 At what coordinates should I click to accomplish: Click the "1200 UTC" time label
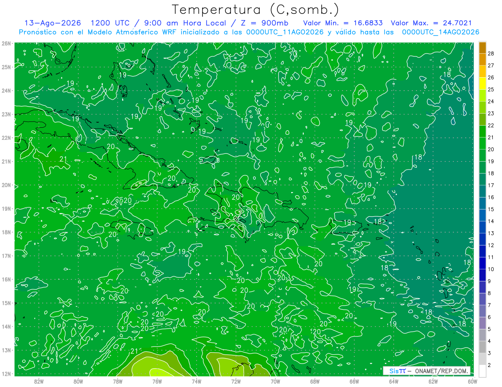pyautogui.click(x=110, y=23)
